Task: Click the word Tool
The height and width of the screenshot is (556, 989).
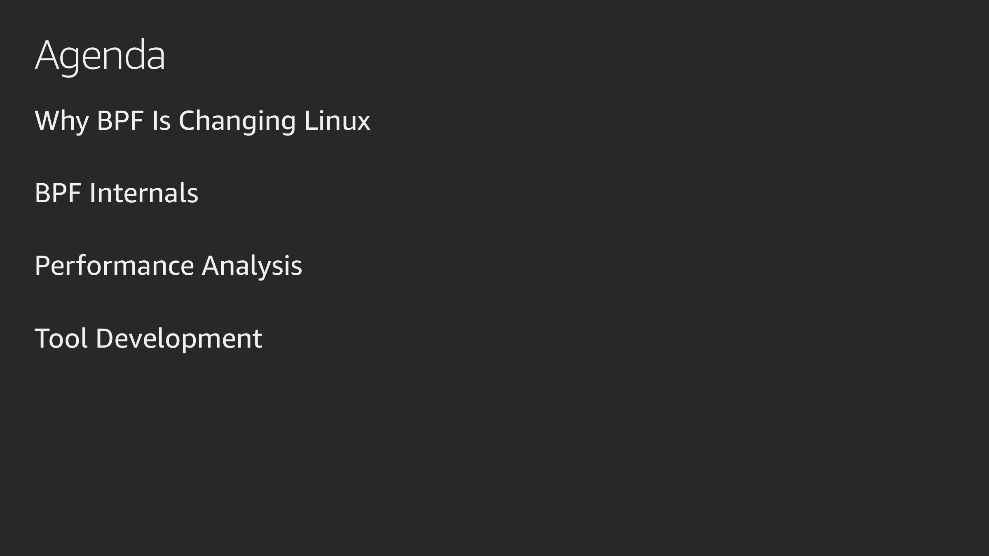Action: (61, 339)
